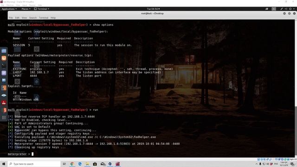Launch Google Chrome from Windows taskbar

[72, 164]
